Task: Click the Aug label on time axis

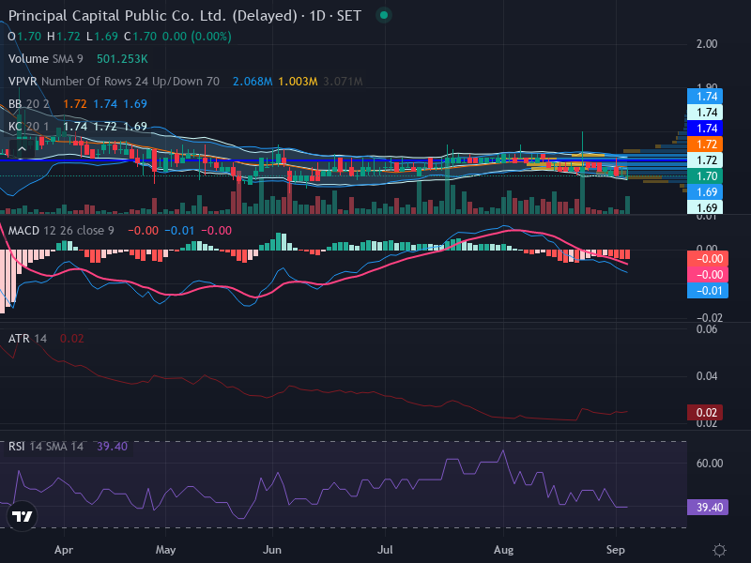Action: 503,550
